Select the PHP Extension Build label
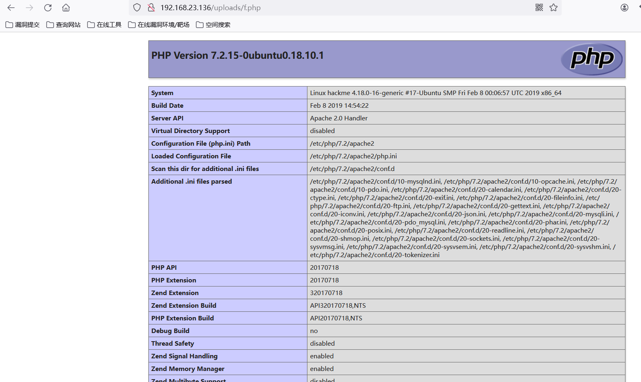 [182, 318]
